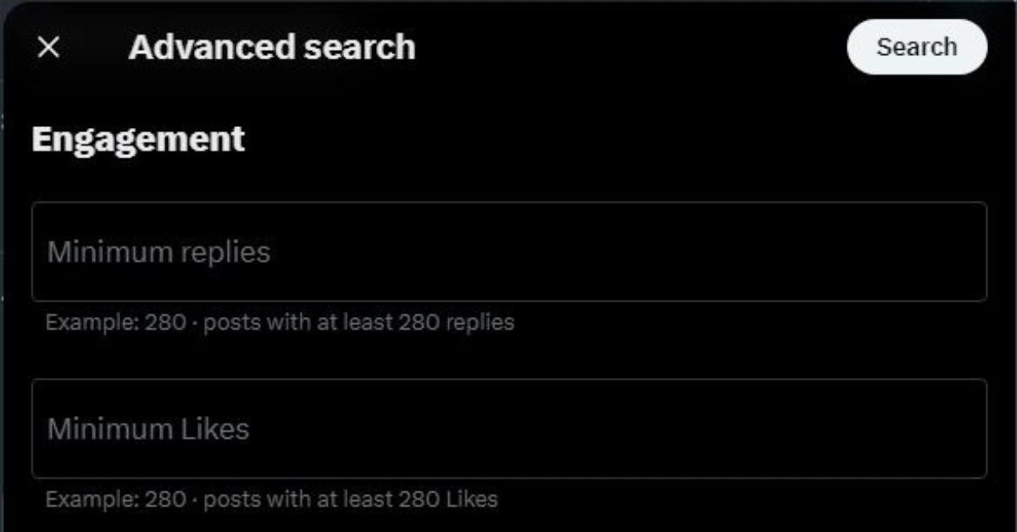Focus the Minimum replies field
1017x532 pixels.
[x=508, y=252]
